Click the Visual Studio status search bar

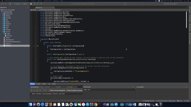99,4
